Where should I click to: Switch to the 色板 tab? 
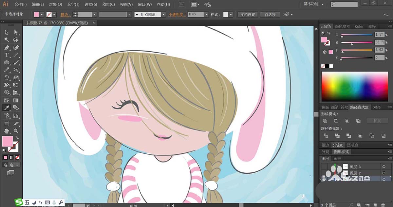point(325,107)
